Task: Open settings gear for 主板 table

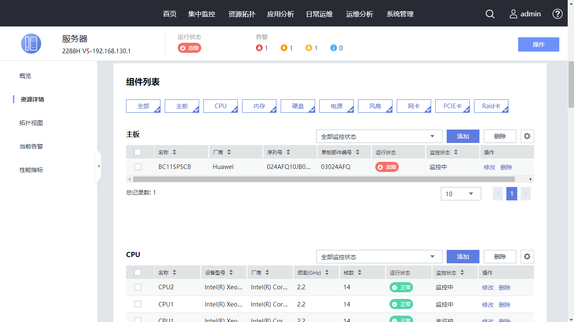Action: pyautogui.click(x=527, y=136)
